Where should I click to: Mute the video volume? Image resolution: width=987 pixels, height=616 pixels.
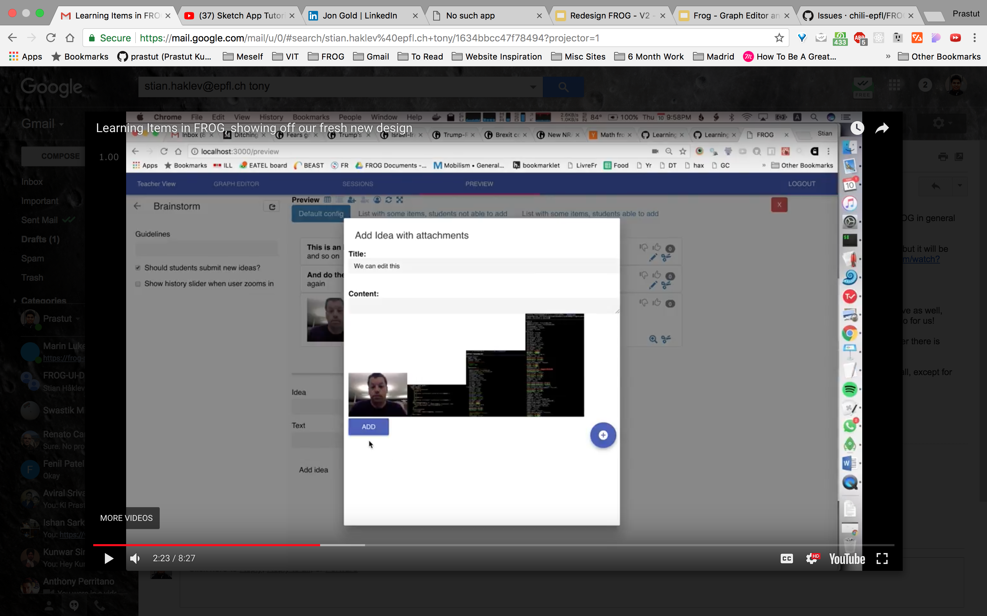(x=135, y=558)
